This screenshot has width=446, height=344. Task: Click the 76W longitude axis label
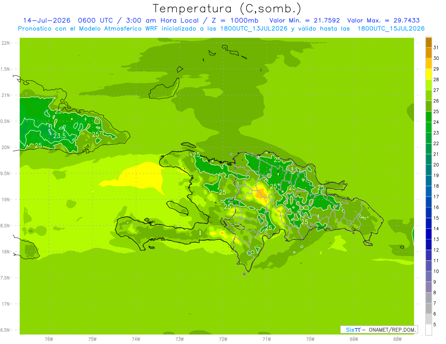(49, 339)
